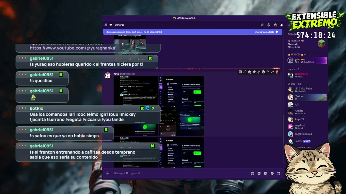Open pinned messages in channel header

(x=275, y=25)
